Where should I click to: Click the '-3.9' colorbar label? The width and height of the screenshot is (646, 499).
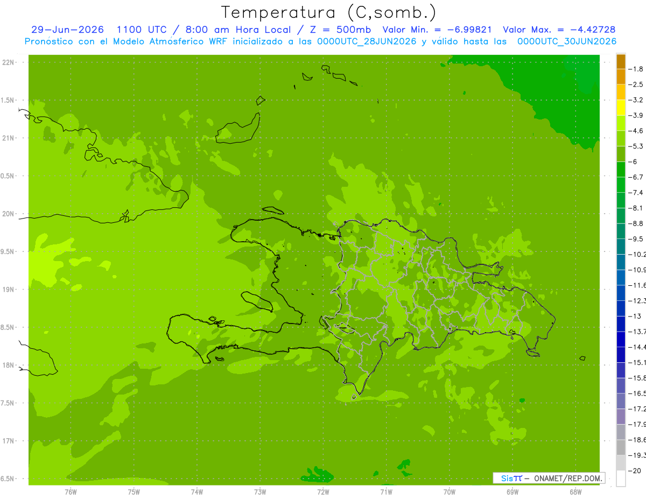pos(636,115)
